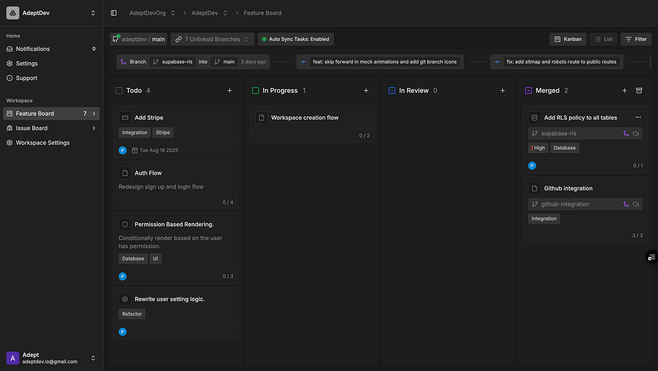Image resolution: width=658 pixels, height=371 pixels.
Task: Add a new task to In Review column
Action: pyautogui.click(x=502, y=91)
